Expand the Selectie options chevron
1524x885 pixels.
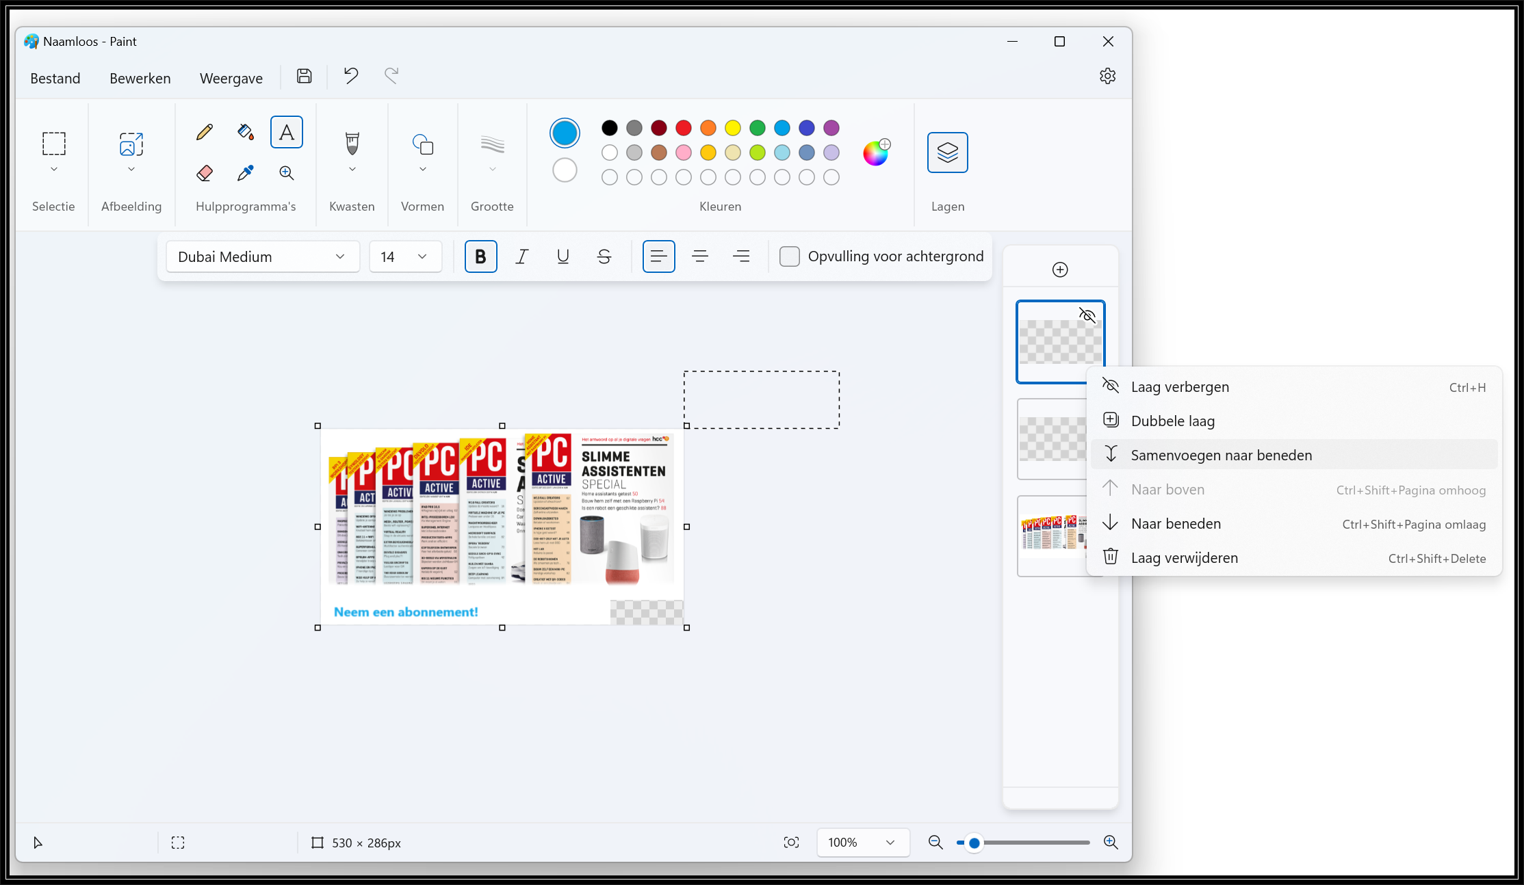[x=54, y=169]
